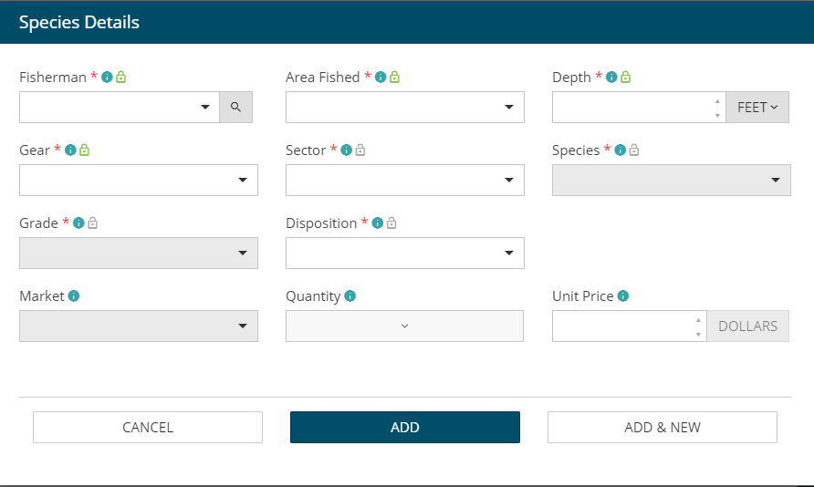This screenshot has height=487, width=814.
Task: Increase Depth with the up stepper arrow
Action: [x=717, y=100]
